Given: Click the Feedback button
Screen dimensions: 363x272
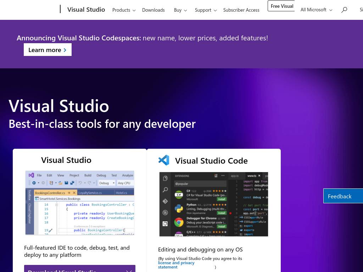Looking at the screenshot, I should 343,196.
